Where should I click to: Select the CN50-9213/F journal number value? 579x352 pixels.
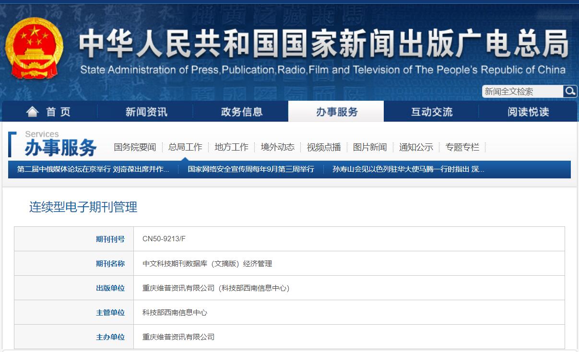coord(164,239)
